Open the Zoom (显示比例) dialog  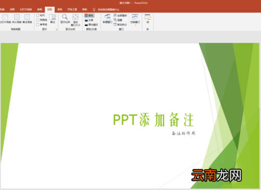65,19
